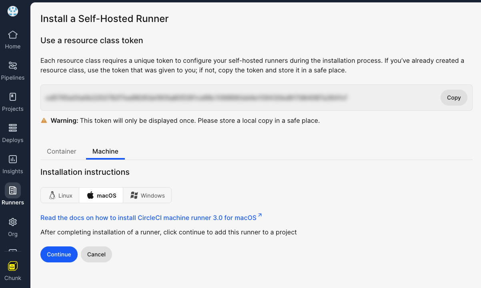481x288 pixels.
Task: Click the Cancel button
Action: (x=96, y=254)
